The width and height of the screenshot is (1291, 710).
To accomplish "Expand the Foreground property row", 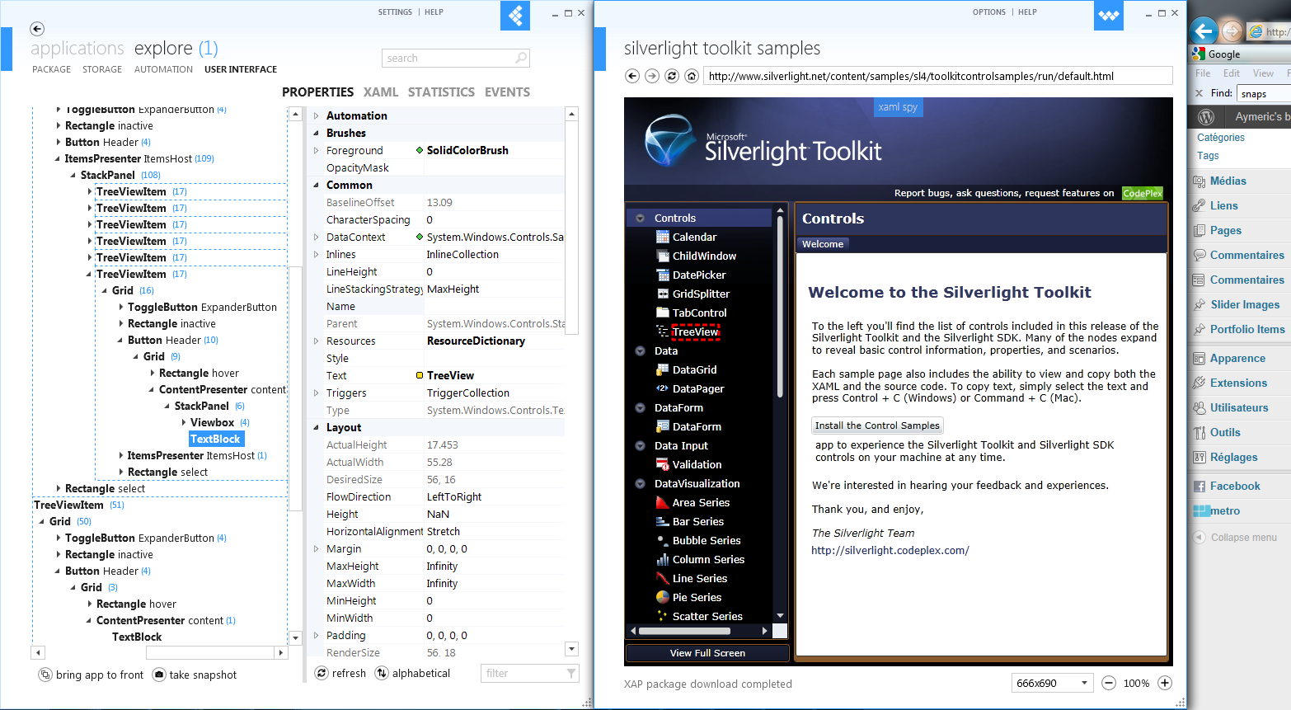I will (x=316, y=150).
